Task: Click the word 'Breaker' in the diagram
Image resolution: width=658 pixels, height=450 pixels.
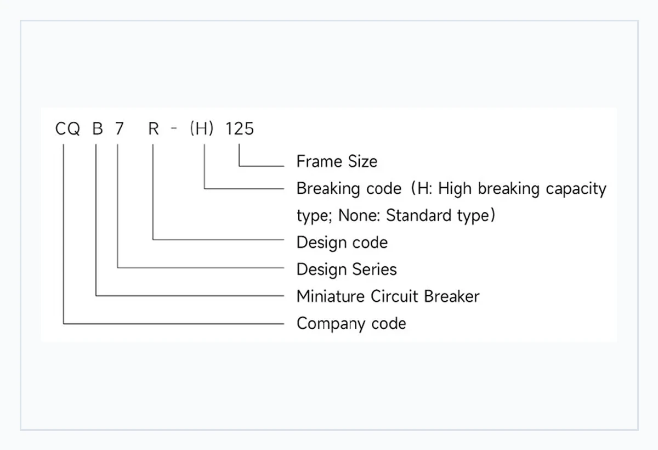Action: tap(452, 296)
